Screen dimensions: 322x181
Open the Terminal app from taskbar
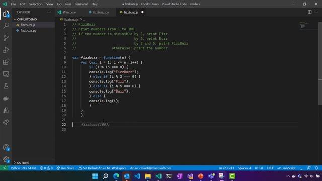(169, 176)
